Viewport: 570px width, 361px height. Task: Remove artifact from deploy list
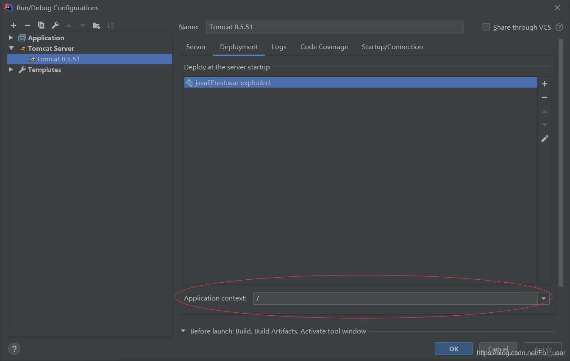click(x=545, y=97)
